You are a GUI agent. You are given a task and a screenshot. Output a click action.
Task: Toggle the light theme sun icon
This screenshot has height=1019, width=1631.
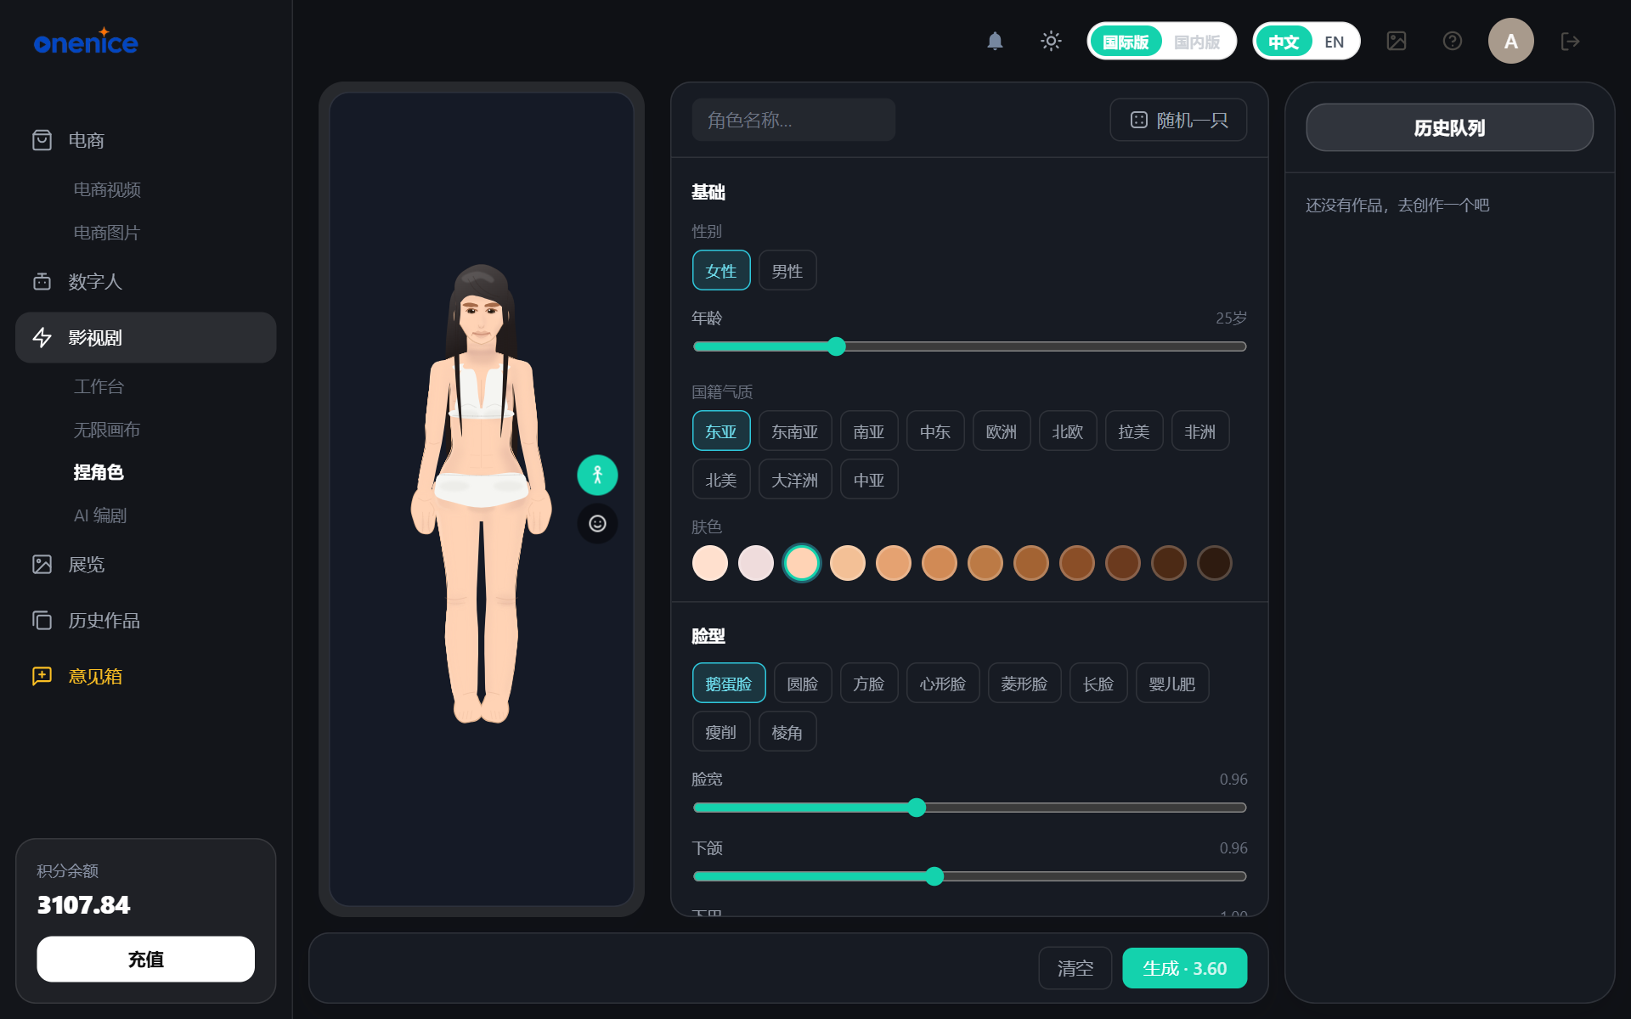tap(1051, 41)
